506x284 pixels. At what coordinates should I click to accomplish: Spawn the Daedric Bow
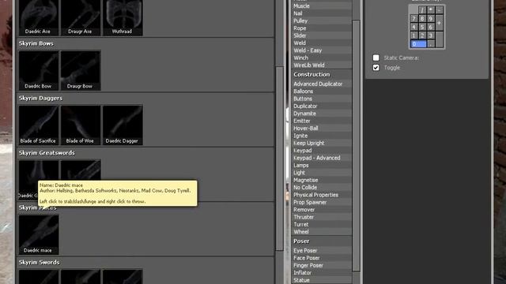point(39,70)
